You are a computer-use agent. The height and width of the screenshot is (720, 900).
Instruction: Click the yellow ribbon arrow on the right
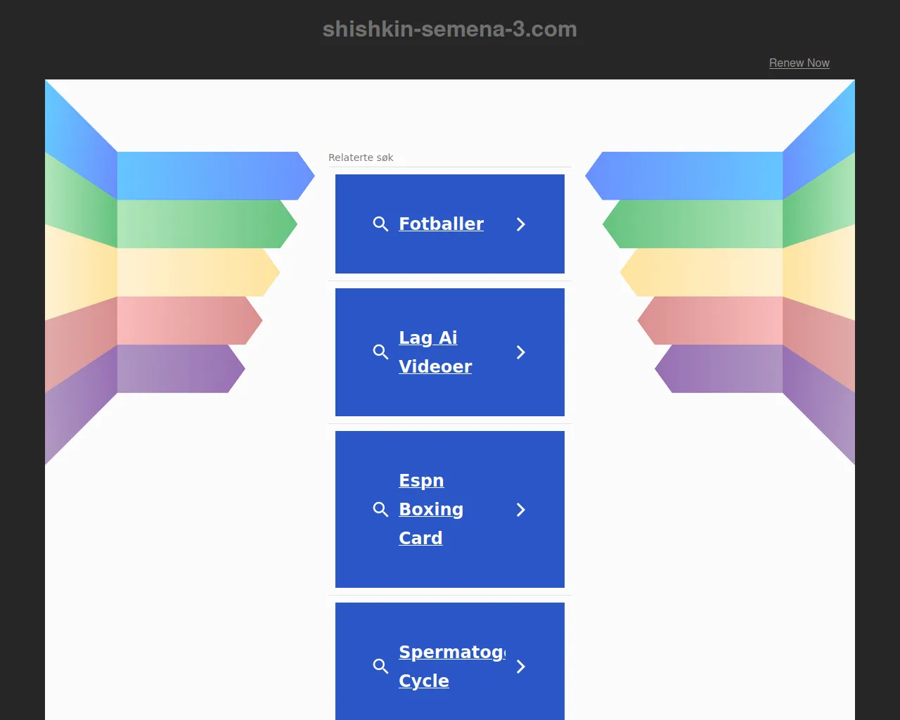click(x=703, y=272)
